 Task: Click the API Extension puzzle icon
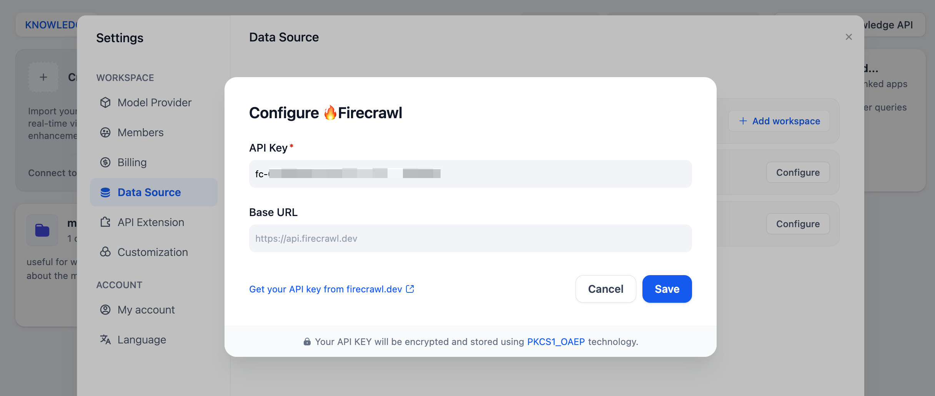click(x=105, y=222)
